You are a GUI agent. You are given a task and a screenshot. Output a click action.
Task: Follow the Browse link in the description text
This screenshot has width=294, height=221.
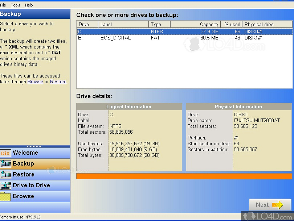click(35, 82)
